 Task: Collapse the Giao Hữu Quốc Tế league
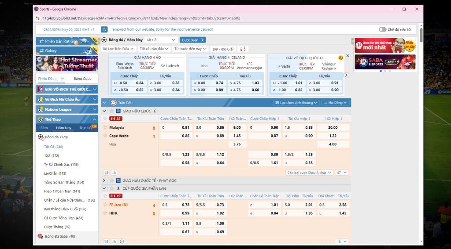(104, 111)
